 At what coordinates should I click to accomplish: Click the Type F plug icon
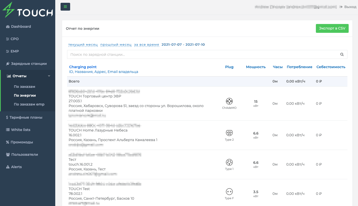coord(229,192)
